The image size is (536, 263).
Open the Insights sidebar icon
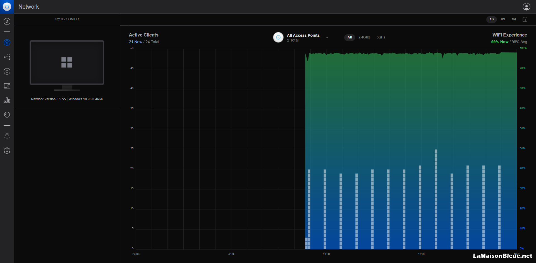(x=7, y=115)
